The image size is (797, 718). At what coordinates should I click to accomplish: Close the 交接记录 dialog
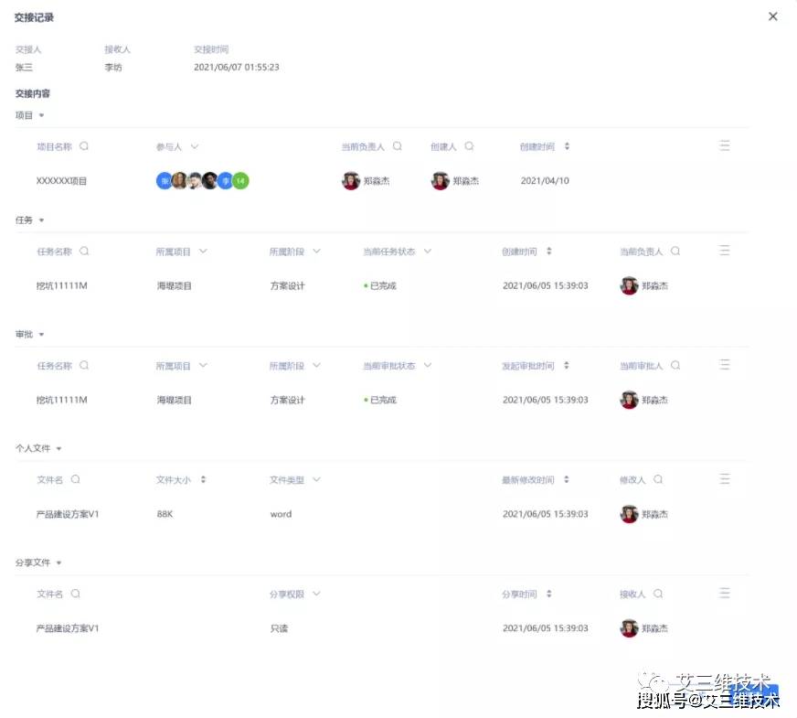click(x=772, y=16)
